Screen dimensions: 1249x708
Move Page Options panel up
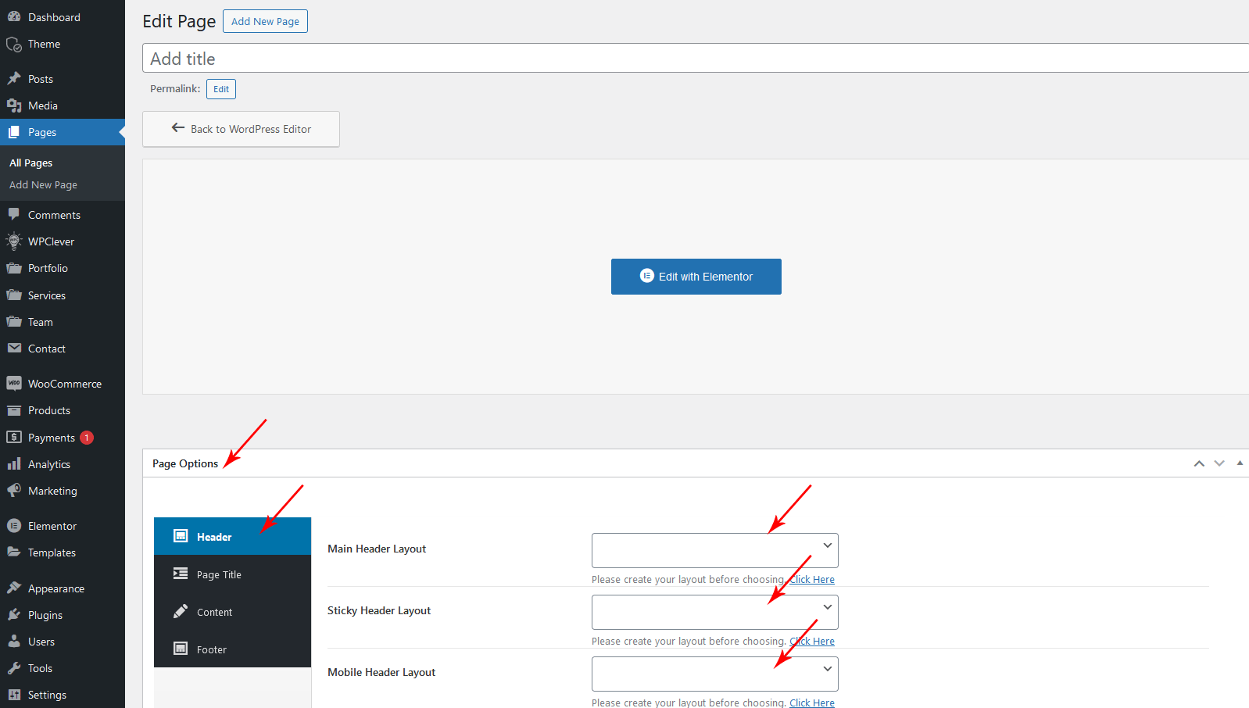pyautogui.click(x=1199, y=463)
